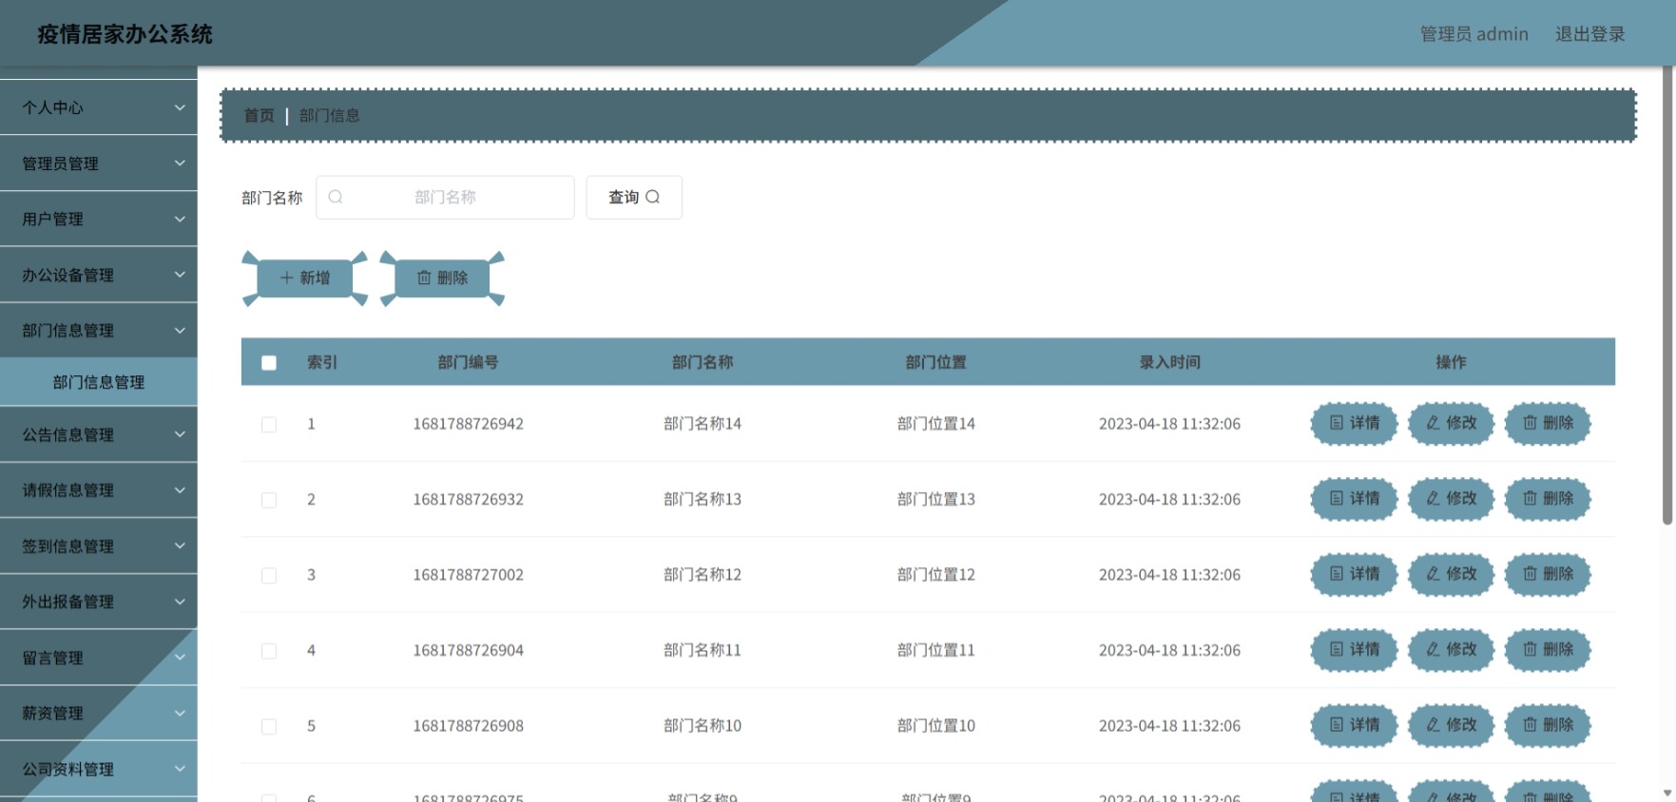The height and width of the screenshot is (802, 1676).
Task: Click the 部门信息 breadcrumb text
Action: point(329,116)
